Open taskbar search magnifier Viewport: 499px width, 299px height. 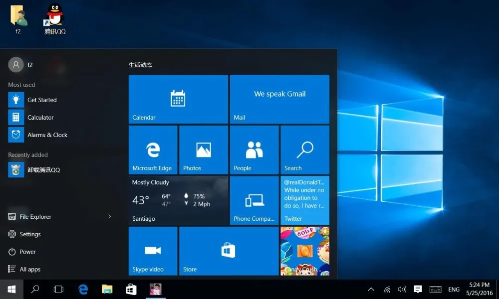tap(35, 289)
